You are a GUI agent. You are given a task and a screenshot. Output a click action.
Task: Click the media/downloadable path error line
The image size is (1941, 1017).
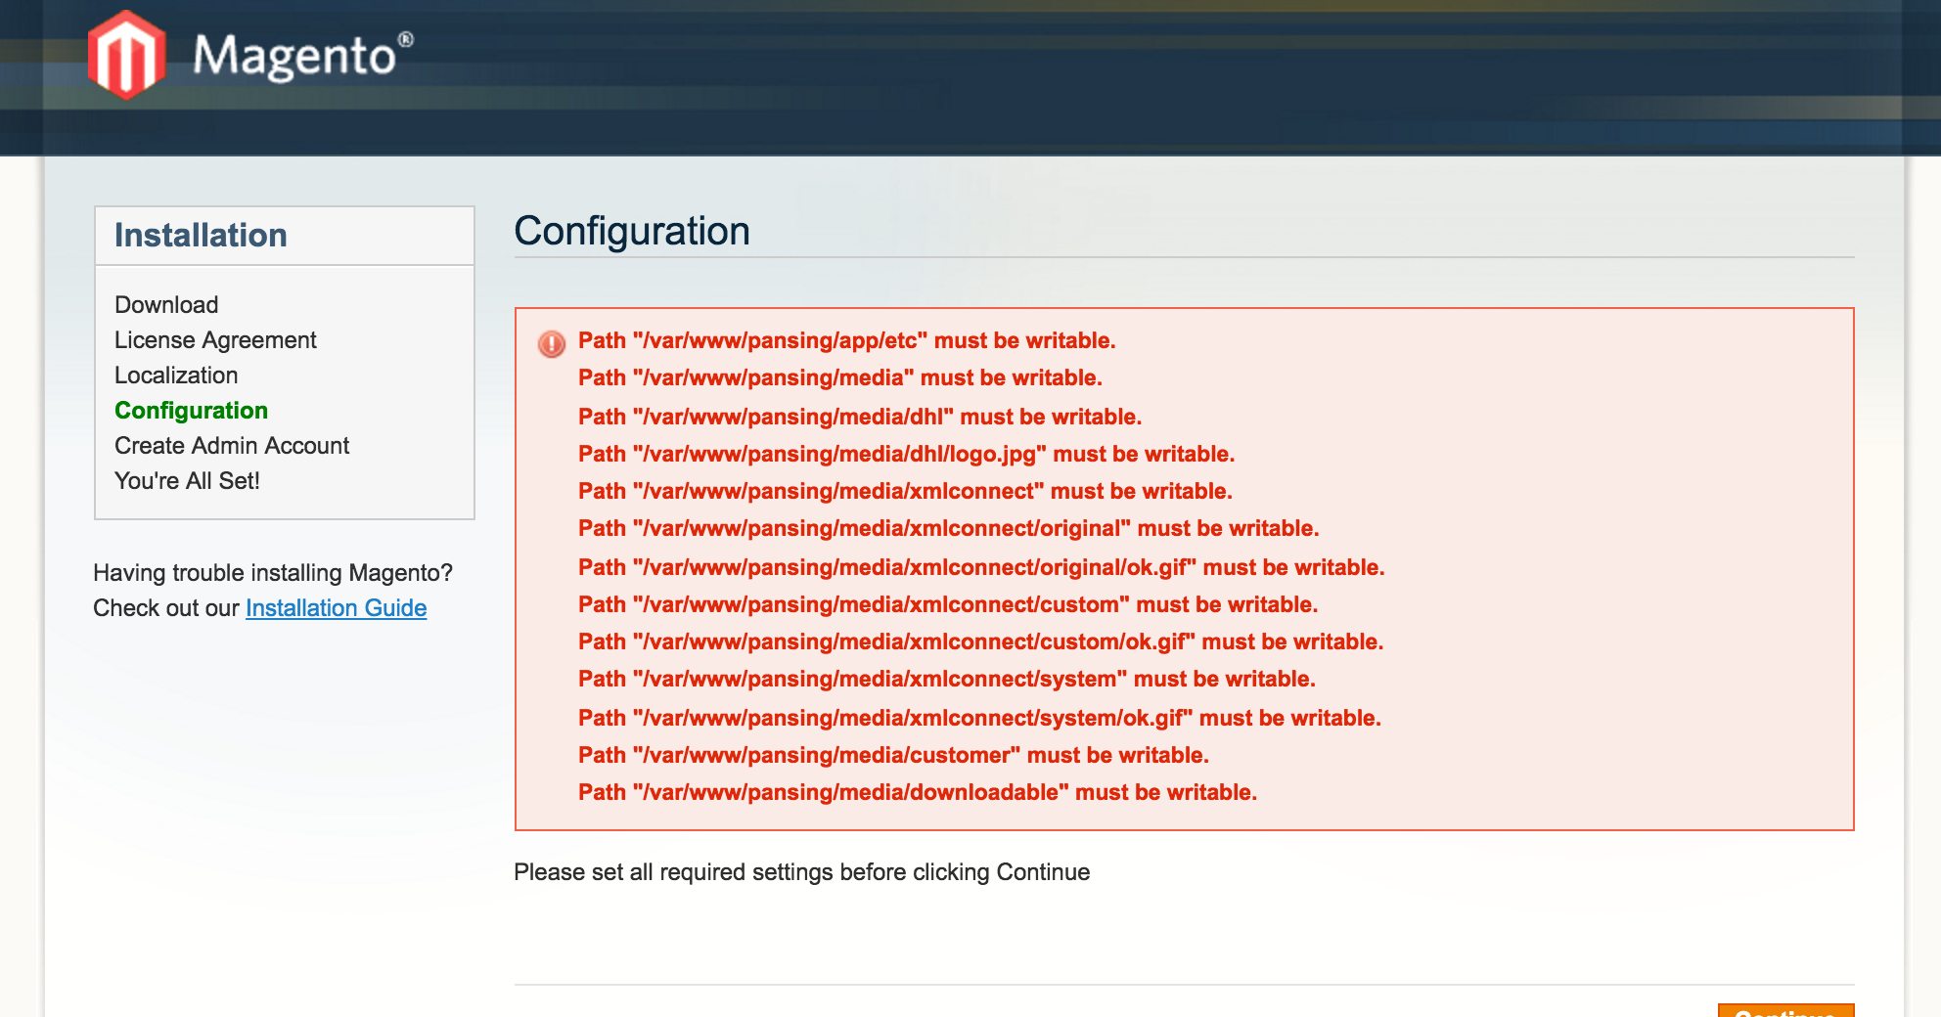917,792
